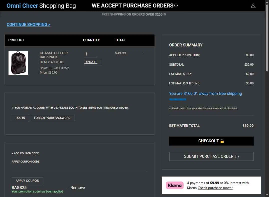The width and height of the screenshot is (269, 197).
Task: Open Klarna Check purchase power link
Action: click(x=215, y=188)
